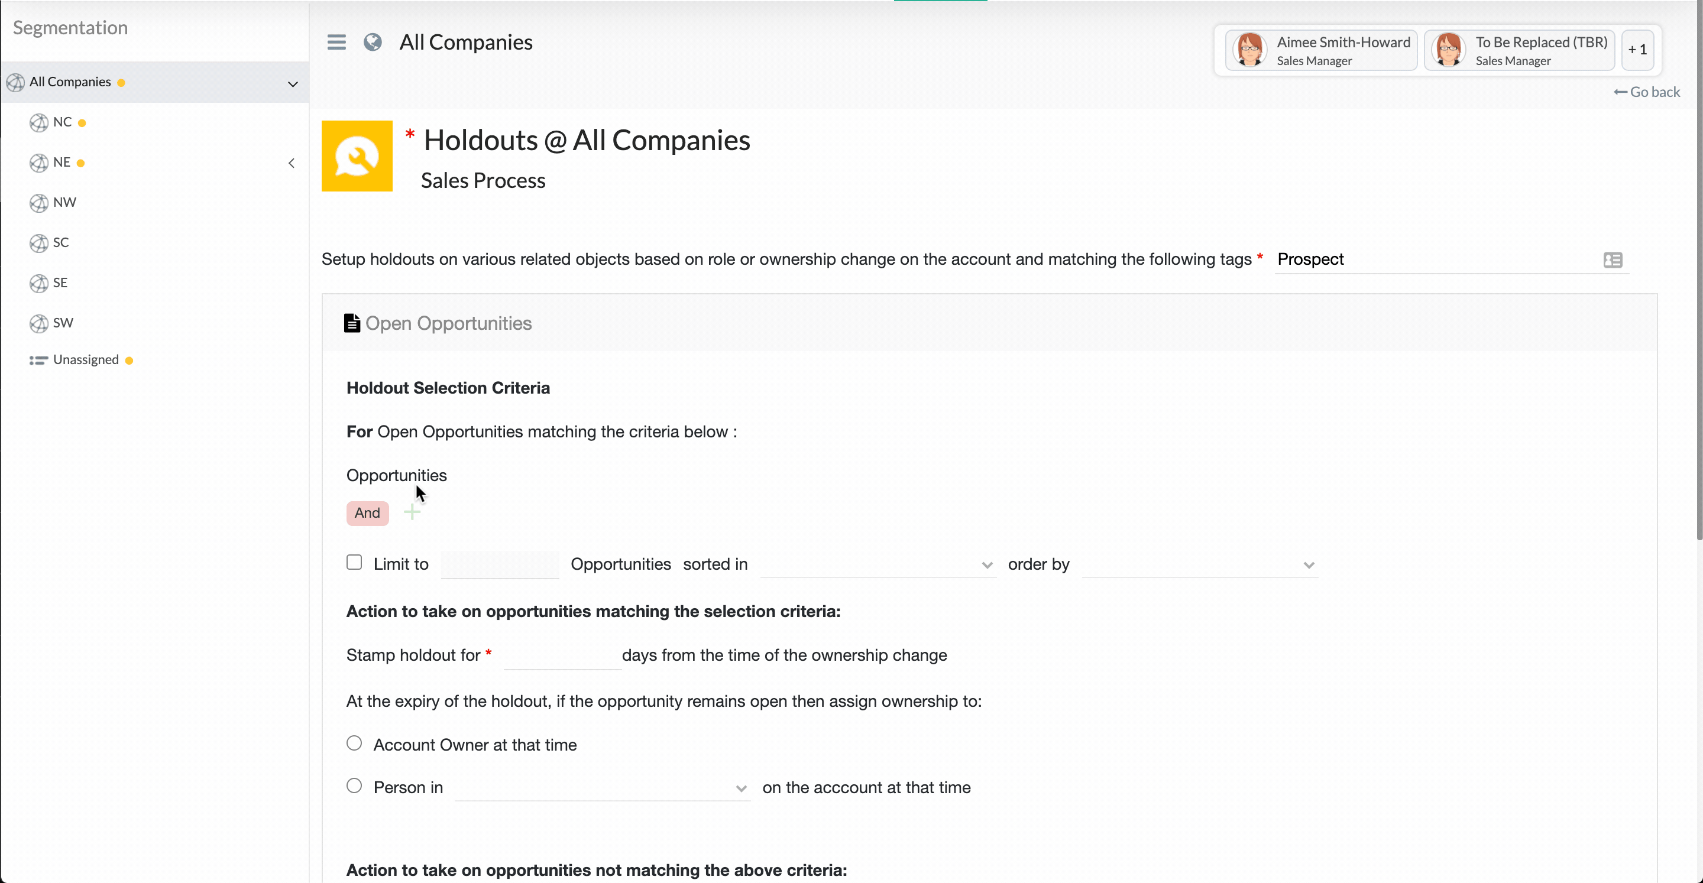Click the Segmentation heading
Image resolution: width=1703 pixels, height=883 pixels.
70,28
